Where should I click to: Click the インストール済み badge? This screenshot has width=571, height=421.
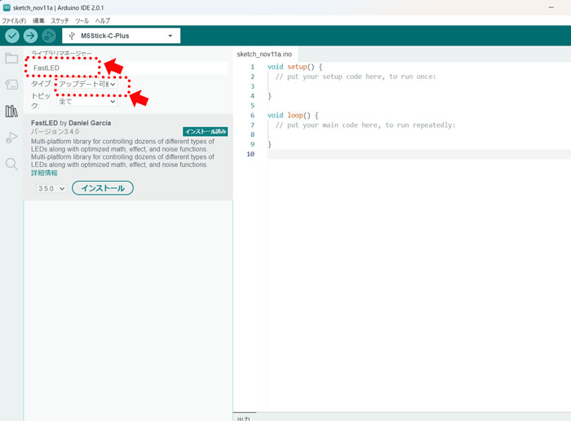click(205, 132)
